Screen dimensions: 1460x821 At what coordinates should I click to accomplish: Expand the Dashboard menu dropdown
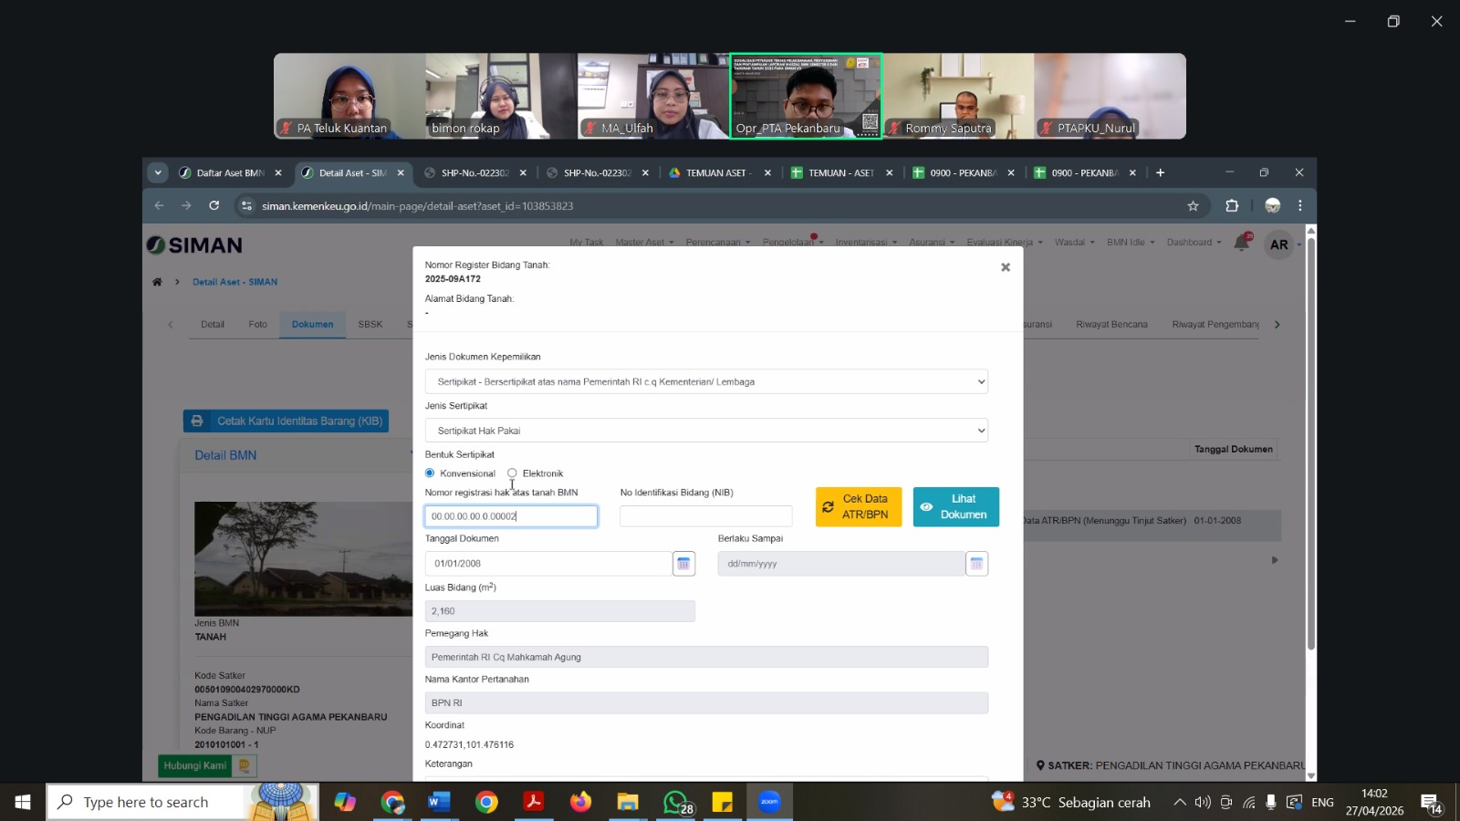coord(1194,242)
